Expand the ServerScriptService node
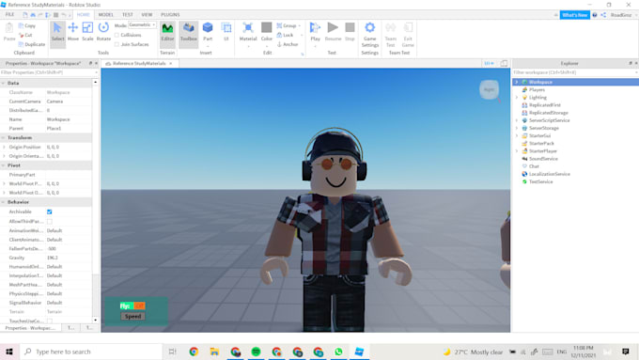 pos(517,120)
